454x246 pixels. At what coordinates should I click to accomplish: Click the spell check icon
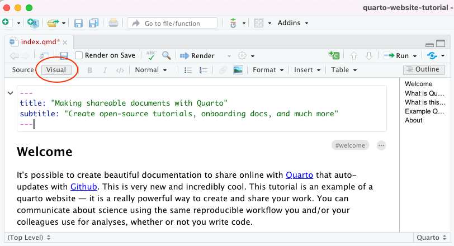tap(151, 55)
